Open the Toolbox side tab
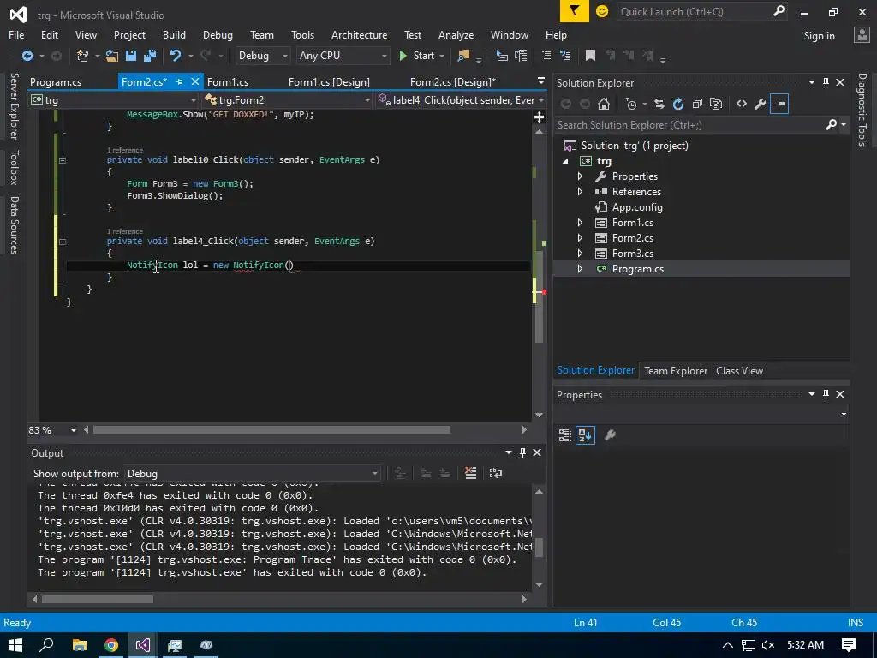The height and width of the screenshot is (658, 877). [14, 167]
